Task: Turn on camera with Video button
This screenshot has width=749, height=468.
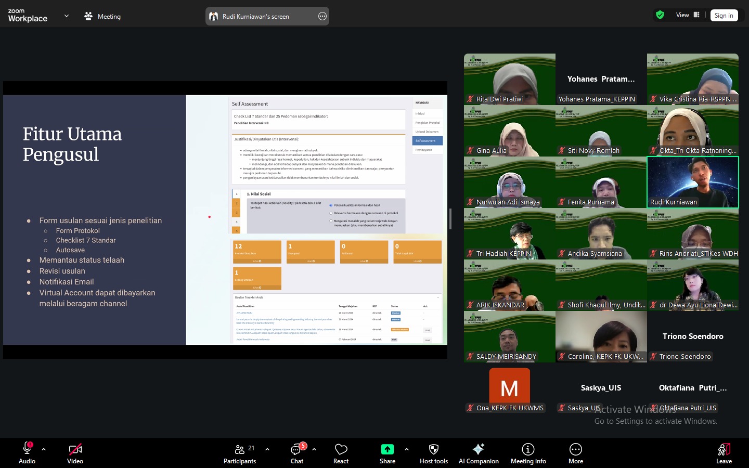Action: click(x=75, y=450)
